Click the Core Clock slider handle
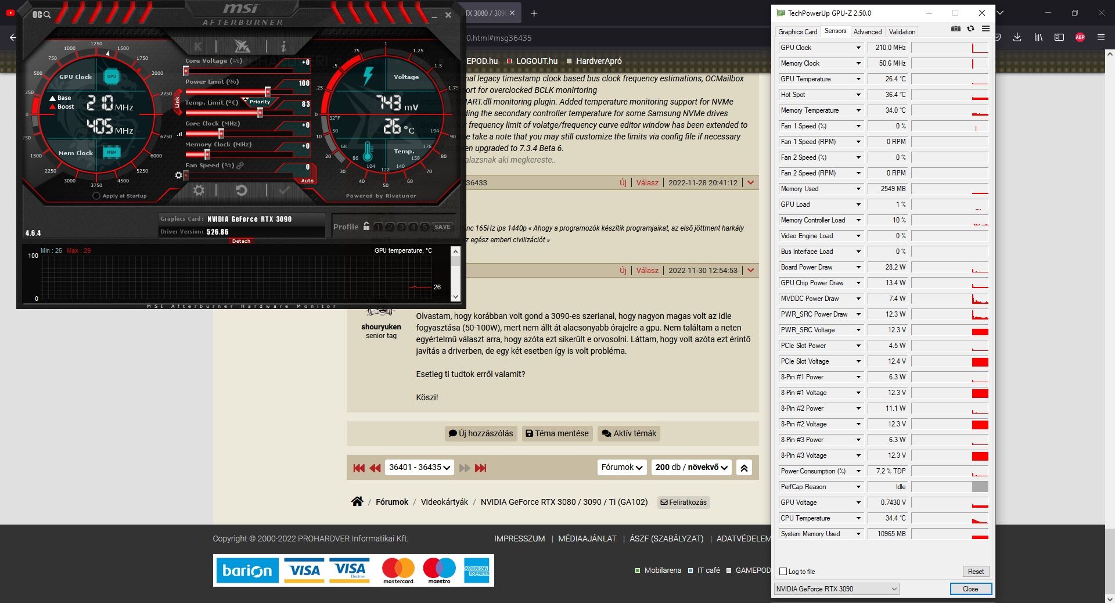Image resolution: width=1115 pixels, height=603 pixels. [x=221, y=134]
